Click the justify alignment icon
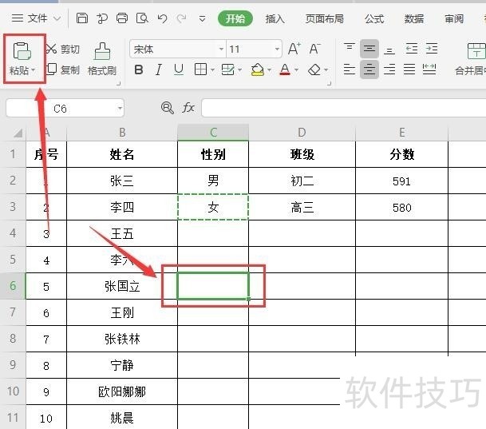486x429 pixels. pos(409,70)
